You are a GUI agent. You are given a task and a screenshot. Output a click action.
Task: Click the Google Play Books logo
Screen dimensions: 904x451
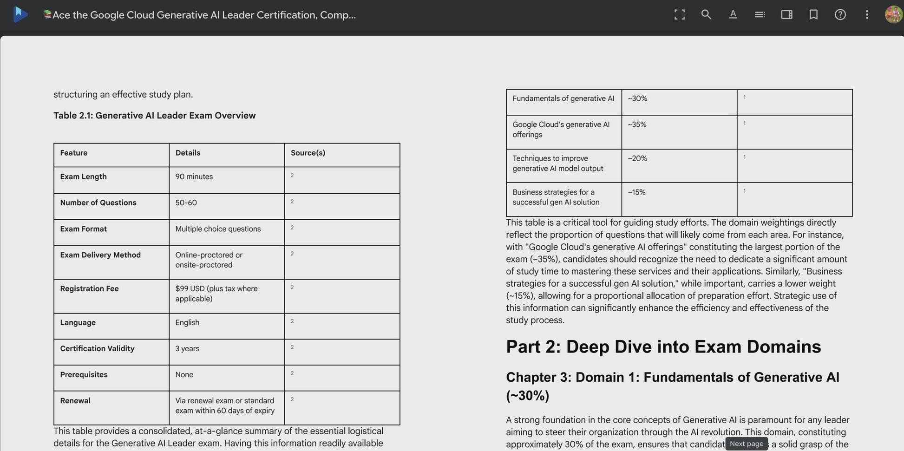tap(20, 14)
